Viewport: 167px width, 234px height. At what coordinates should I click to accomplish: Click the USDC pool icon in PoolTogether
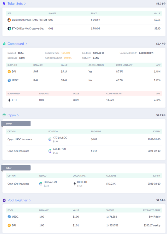point(9,217)
